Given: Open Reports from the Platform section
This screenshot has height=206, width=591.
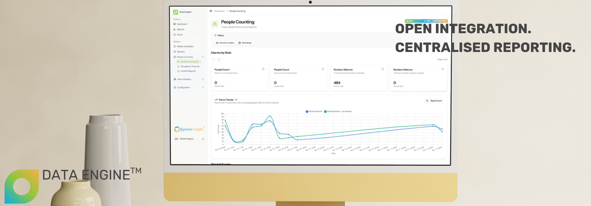Looking at the screenshot, I should pos(179,30).
